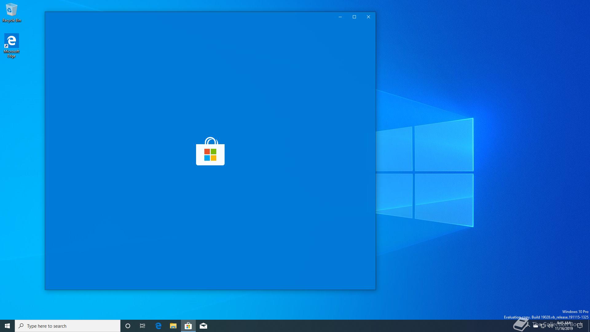Show hidden system tray icons
Screen dimensions: 590x332
click(528, 326)
